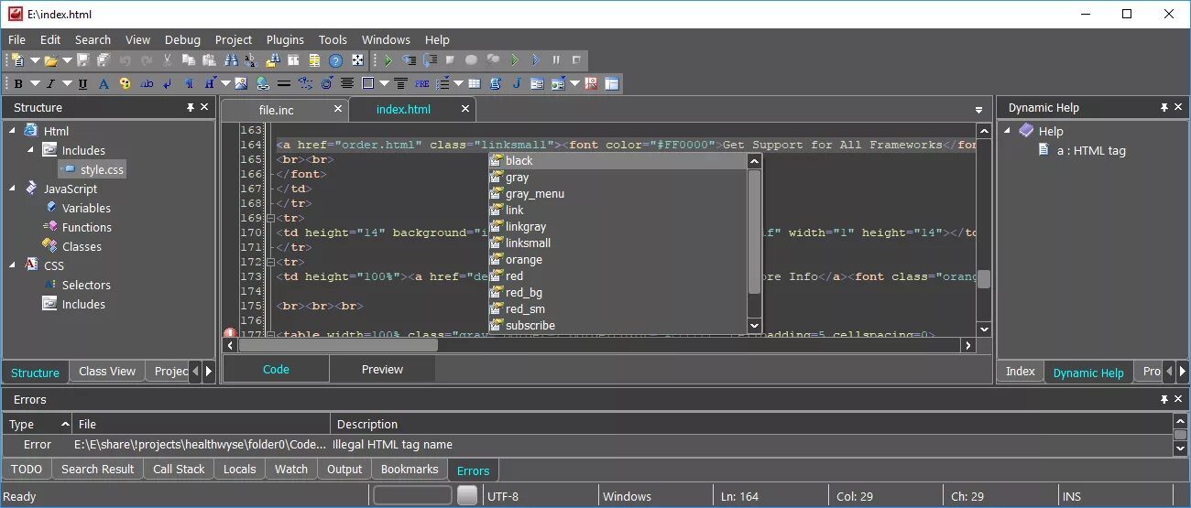Click the Pause debug icon

pos(556,60)
